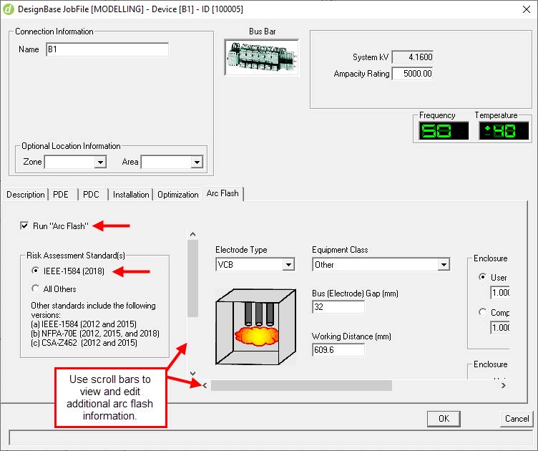This screenshot has width=538, height=451.
Task: Toggle the Run "Arc Flash" checkbox
Action: point(24,225)
